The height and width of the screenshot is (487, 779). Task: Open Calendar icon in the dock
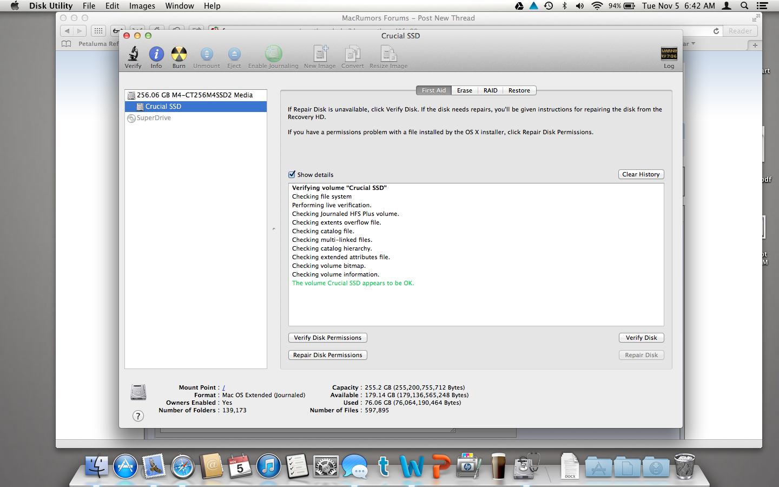(240, 466)
